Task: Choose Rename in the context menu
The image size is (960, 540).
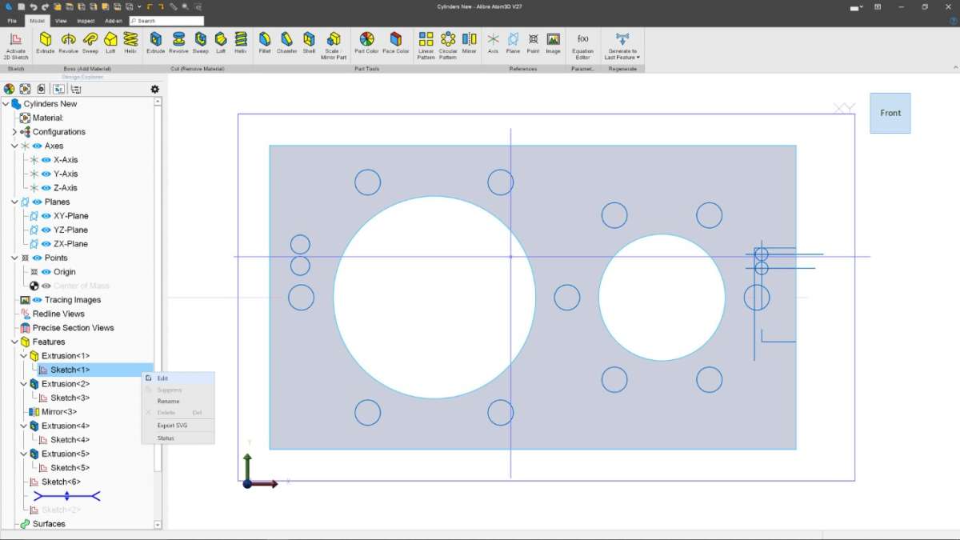Action: tap(178, 401)
